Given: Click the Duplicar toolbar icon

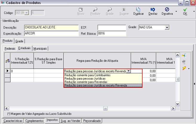Looking at the screenshot, I should (138, 9).
